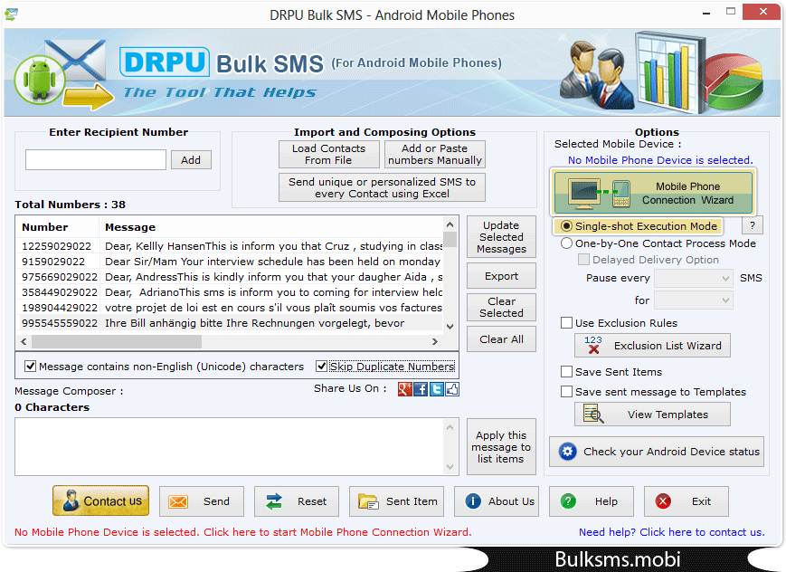Click Add or Paste numbers Manually
786x572 pixels.
(434, 154)
